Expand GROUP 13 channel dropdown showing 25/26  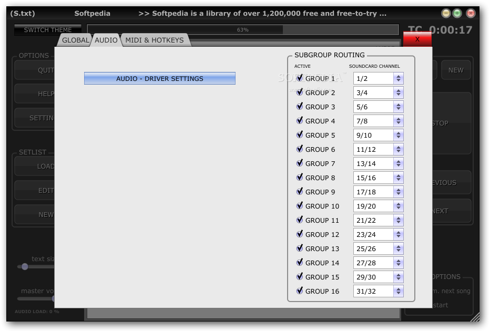click(x=378, y=248)
